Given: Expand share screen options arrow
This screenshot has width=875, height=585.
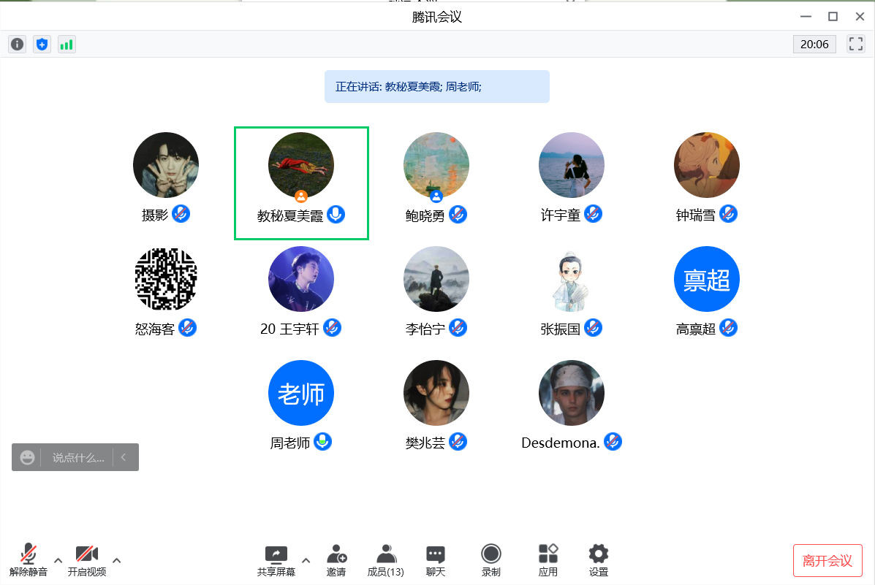Looking at the screenshot, I should (306, 560).
